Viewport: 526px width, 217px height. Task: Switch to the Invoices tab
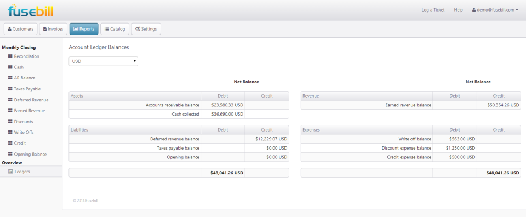53,29
